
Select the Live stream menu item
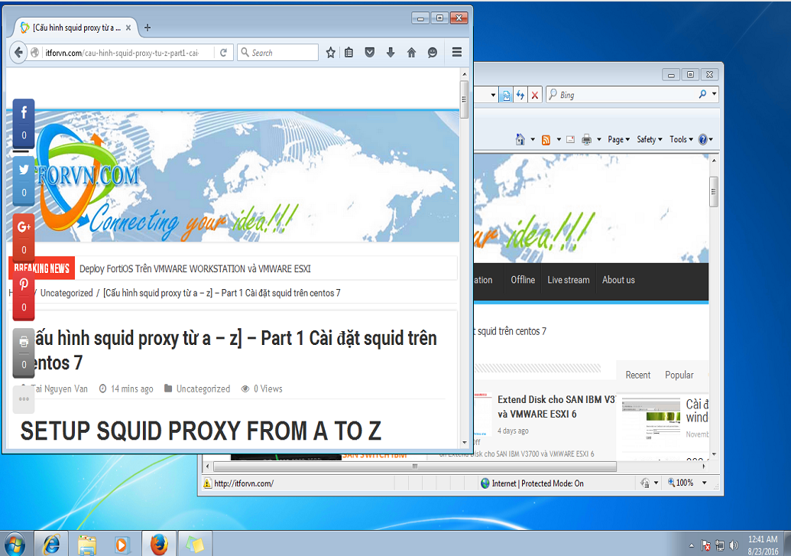568,280
